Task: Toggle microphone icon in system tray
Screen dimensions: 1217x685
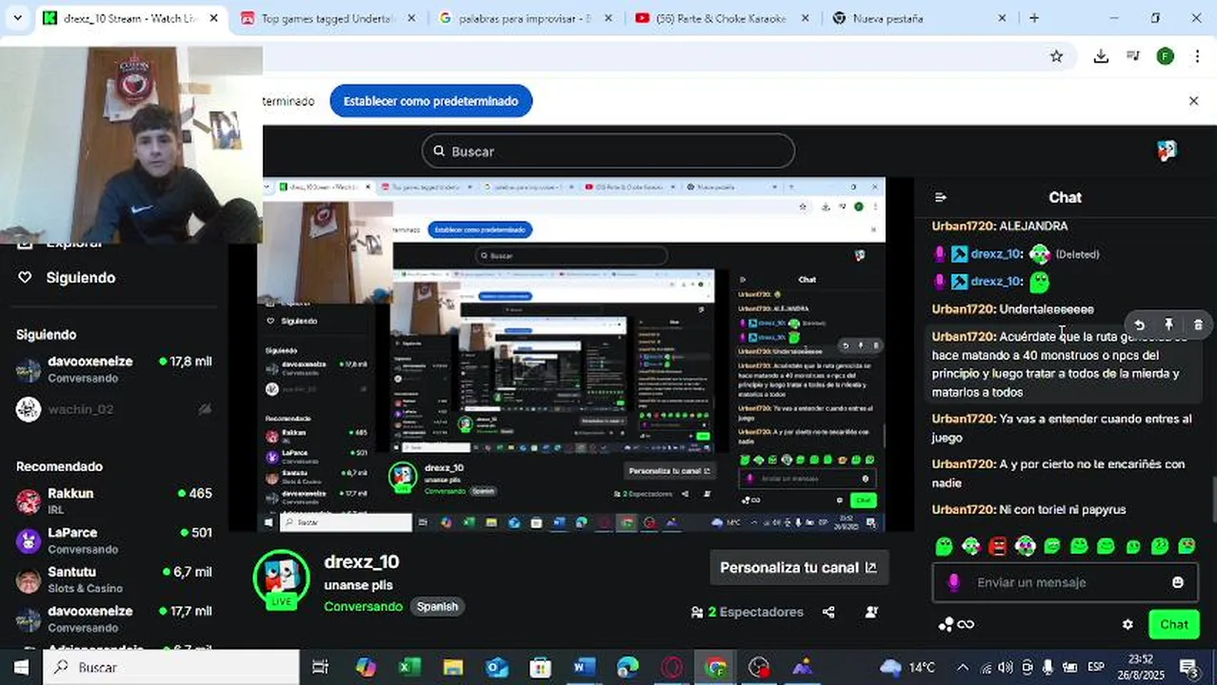Action: (1048, 667)
